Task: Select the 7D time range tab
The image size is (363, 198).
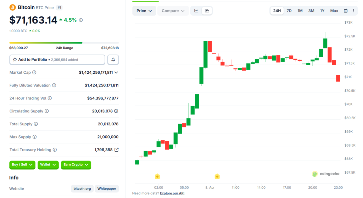Action: pyautogui.click(x=289, y=11)
